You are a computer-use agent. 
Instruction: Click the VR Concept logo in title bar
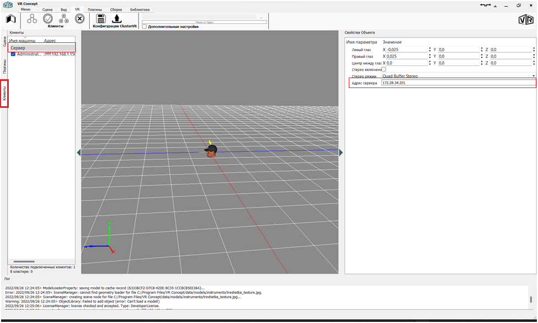pos(8,5)
